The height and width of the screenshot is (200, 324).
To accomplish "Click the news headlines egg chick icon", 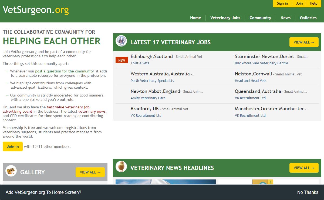I will pos(121,166).
